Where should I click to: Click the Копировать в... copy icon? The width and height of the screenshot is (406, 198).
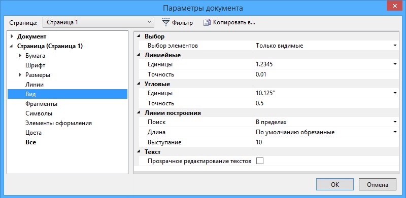coord(207,22)
